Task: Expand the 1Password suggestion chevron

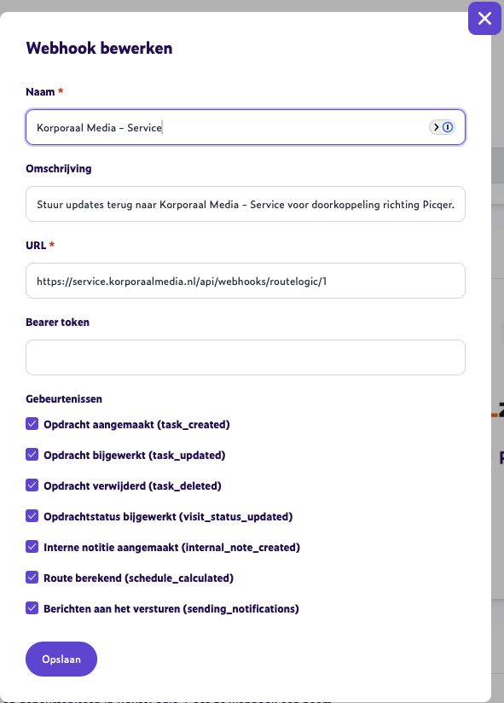Action: (434, 126)
